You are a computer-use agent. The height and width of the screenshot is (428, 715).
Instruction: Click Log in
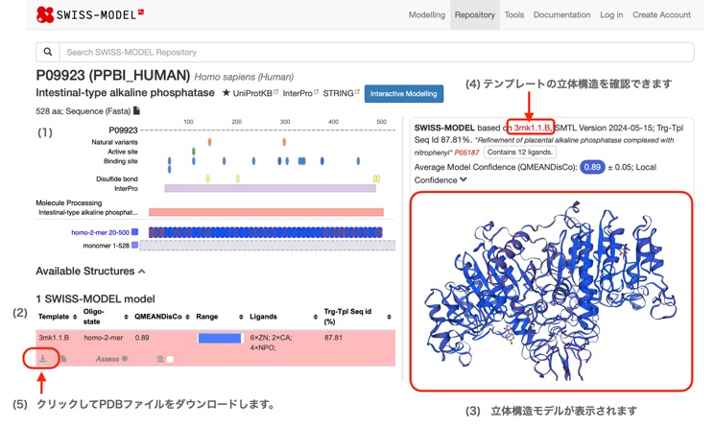coord(611,14)
